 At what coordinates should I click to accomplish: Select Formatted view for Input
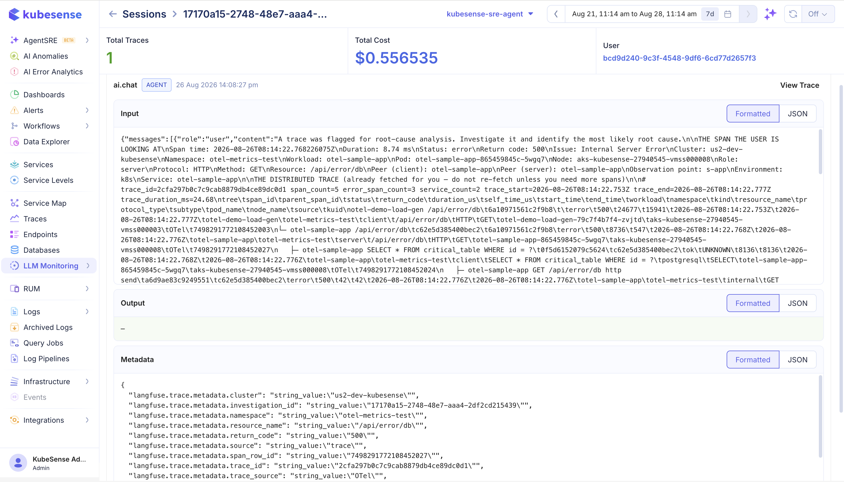[753, 114]
